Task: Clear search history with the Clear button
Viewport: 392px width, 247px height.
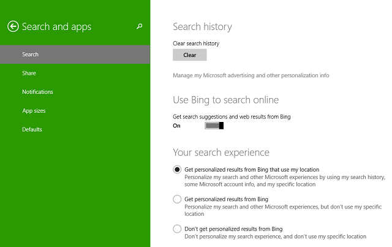Action: (190, 55)
